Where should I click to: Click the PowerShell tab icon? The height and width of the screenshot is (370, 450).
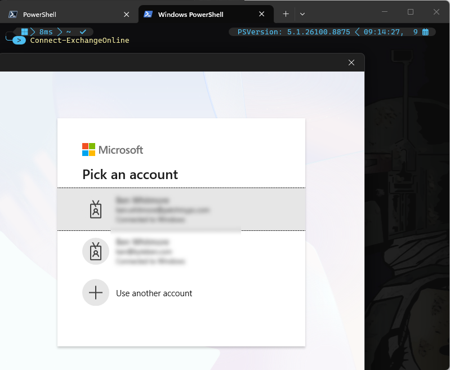click(x=12, y=14)
